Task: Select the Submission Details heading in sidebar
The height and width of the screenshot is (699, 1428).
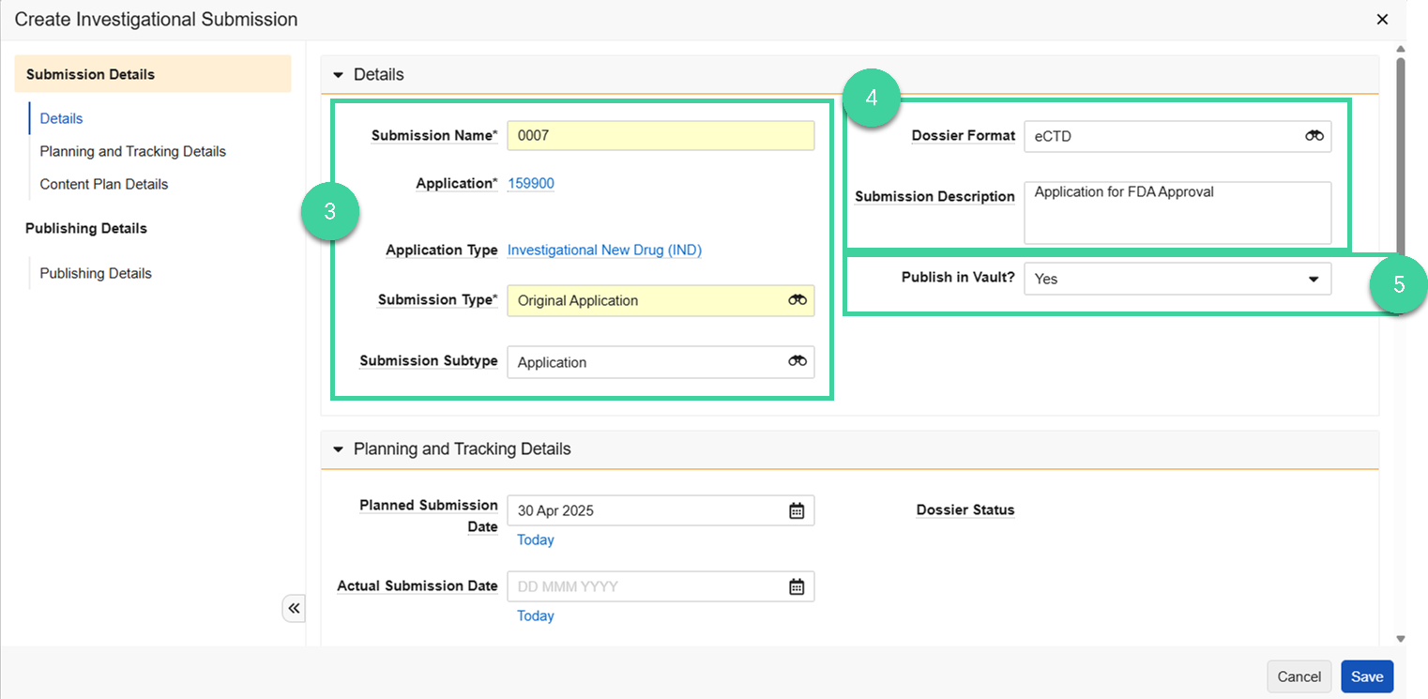Action: point(153,74)
